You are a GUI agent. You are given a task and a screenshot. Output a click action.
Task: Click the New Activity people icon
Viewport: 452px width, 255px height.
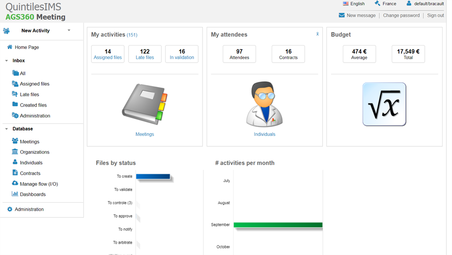[6, 31]
